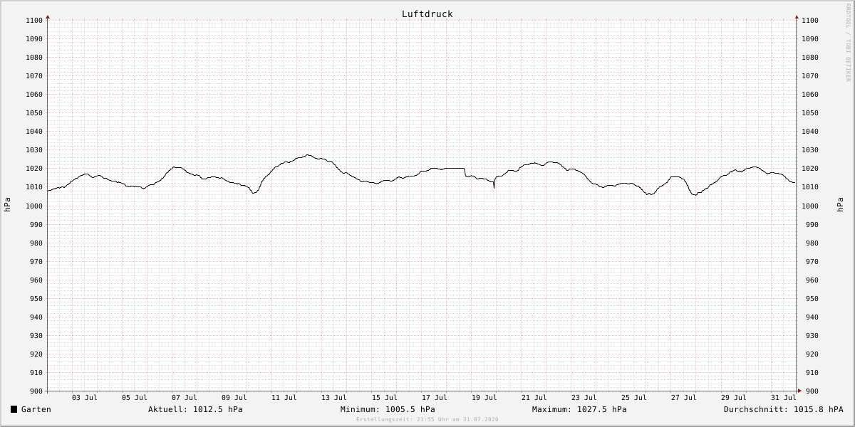855x427 pixels.
Task: Click the "Maximum: 1027.5 hPa" value
Action: [579, 409]
